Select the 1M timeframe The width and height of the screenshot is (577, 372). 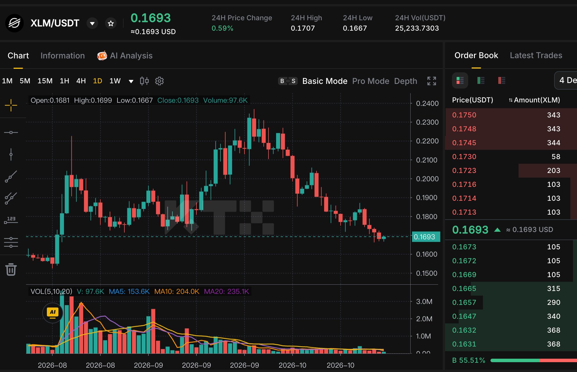7,81
